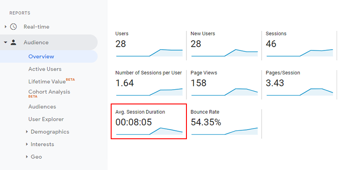
Task: Click the Sessions per User sparkline
Action: pyautogui.click(x=149, y=92)
